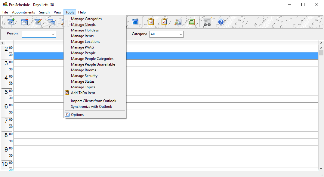The image size is (324, 177).
Task: Click the 4 00 hour label
Action: click(8, 77)
